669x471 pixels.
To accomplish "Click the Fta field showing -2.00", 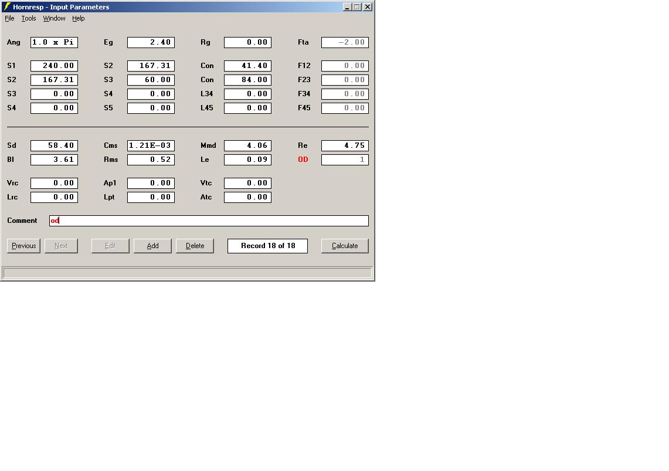I will tap(345, 42).
